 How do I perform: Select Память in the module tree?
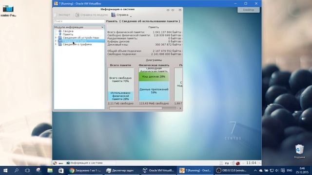tap(68, 35)
